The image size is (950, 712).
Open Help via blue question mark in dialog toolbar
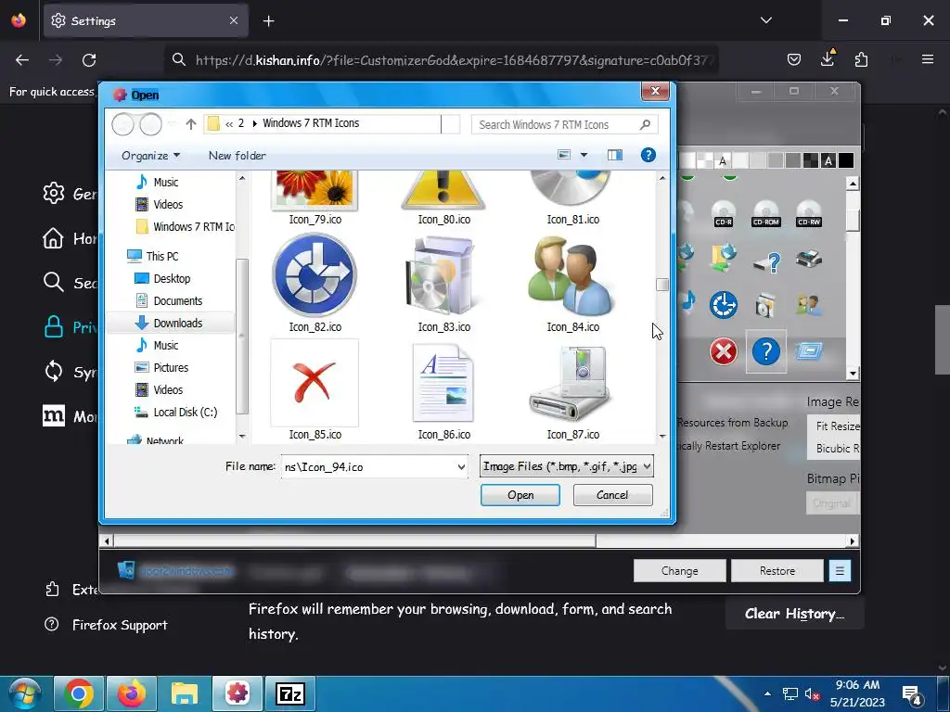point(648,155)
